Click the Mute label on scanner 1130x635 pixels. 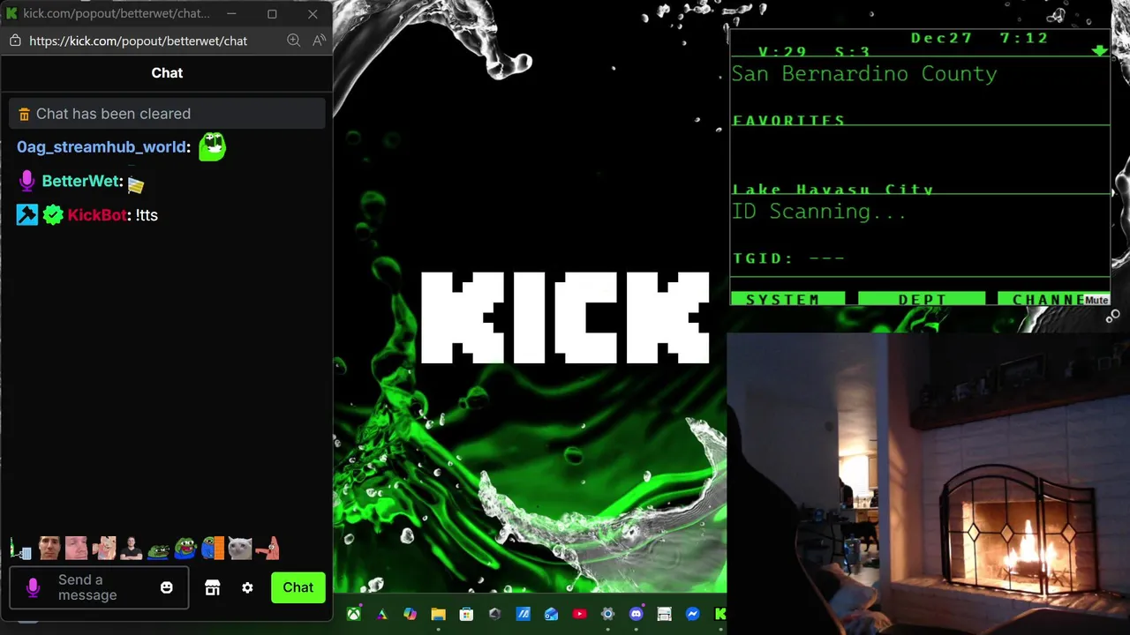tap(1096, 301)
